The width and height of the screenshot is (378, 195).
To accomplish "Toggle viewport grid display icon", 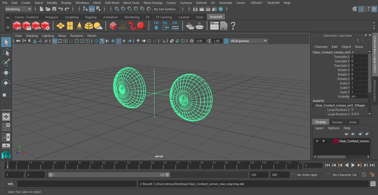I will point(55,41).
